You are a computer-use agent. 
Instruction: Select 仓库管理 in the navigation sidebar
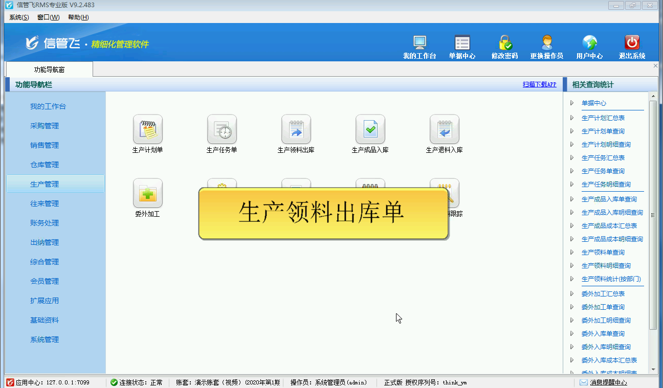(45, 165)
